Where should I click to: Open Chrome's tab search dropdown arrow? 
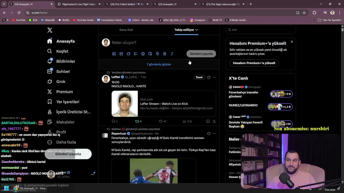4,4
